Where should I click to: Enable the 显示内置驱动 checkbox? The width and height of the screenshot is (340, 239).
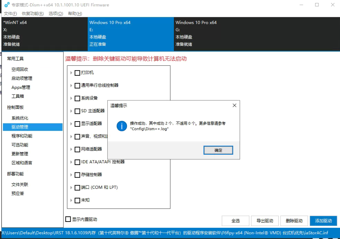68,219
